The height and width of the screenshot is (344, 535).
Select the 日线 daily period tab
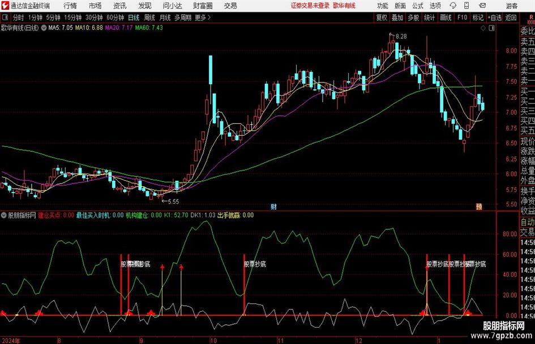pos(134,18)
